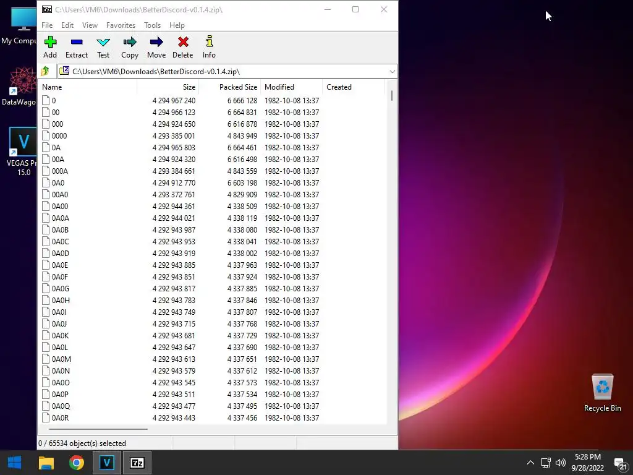
Task: Click the 7z window title icon
Action: coord(47,9)
